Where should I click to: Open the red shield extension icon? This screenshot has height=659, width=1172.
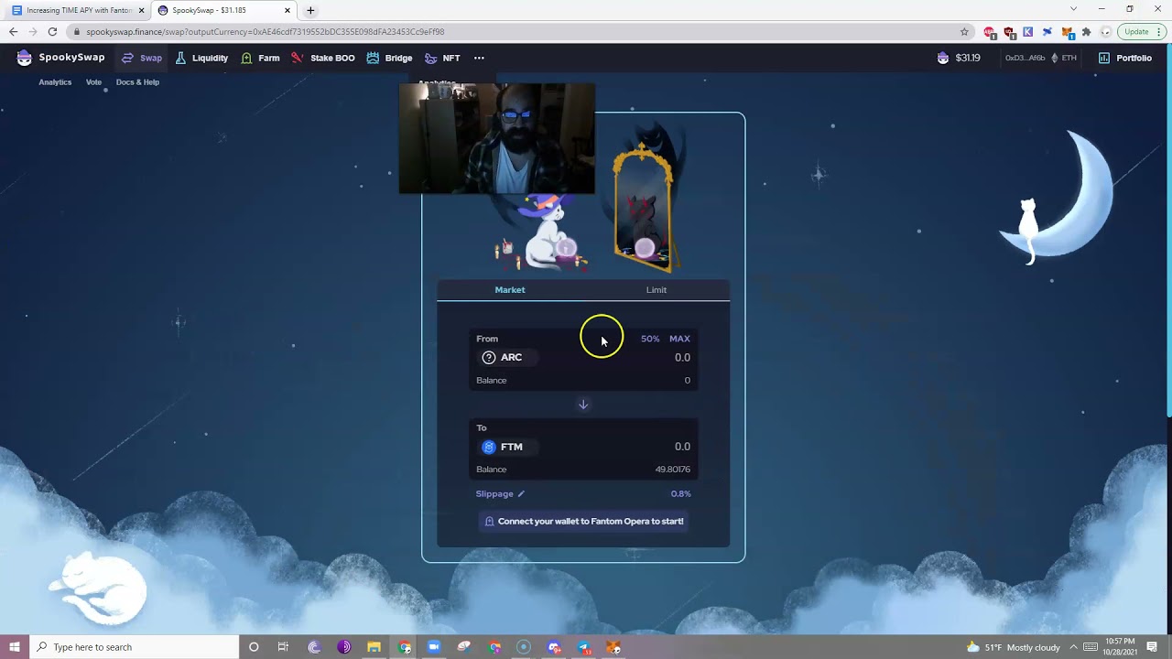click(1009, 32)
